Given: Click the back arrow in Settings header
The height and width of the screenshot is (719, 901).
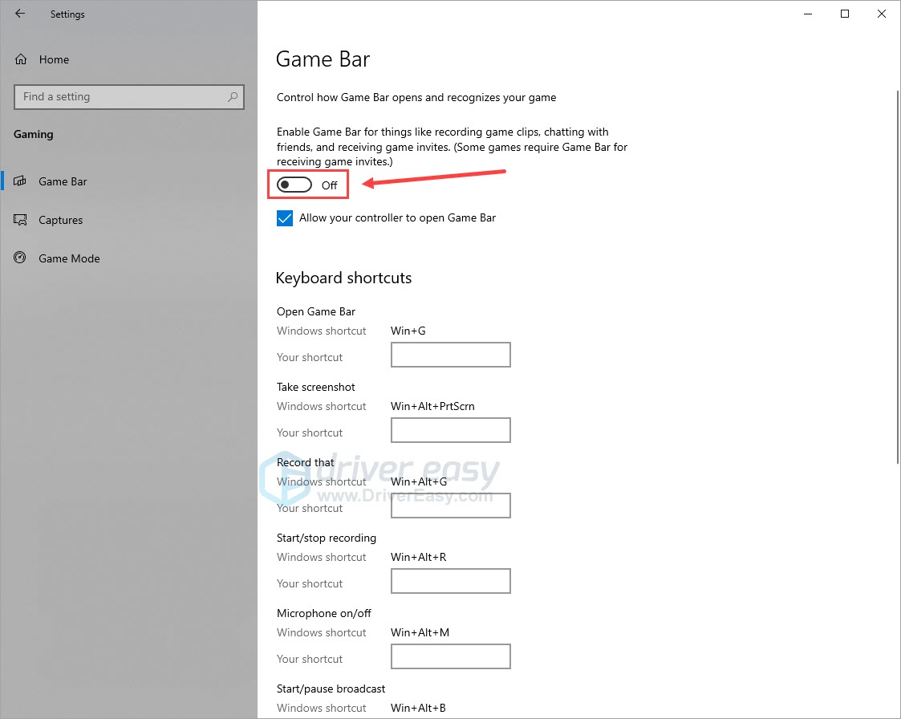Looking at the screenshot, I should 20,14.
